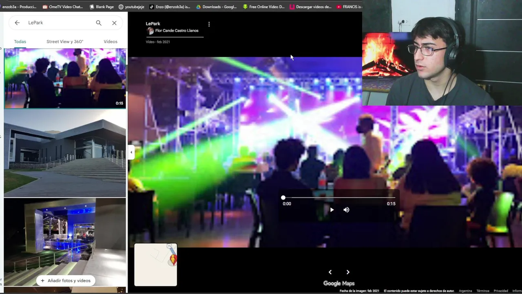Click the 0:15 total duration label
The image size is (522, 294).
point(391,204)
